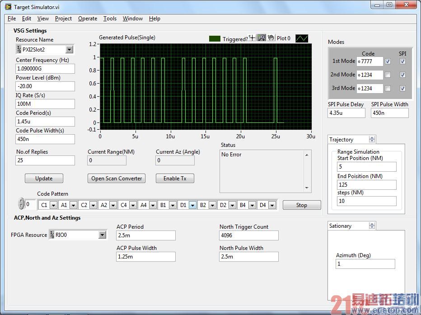
Task: Click the Status box scrollbar
Action: (x=307, y=171)
